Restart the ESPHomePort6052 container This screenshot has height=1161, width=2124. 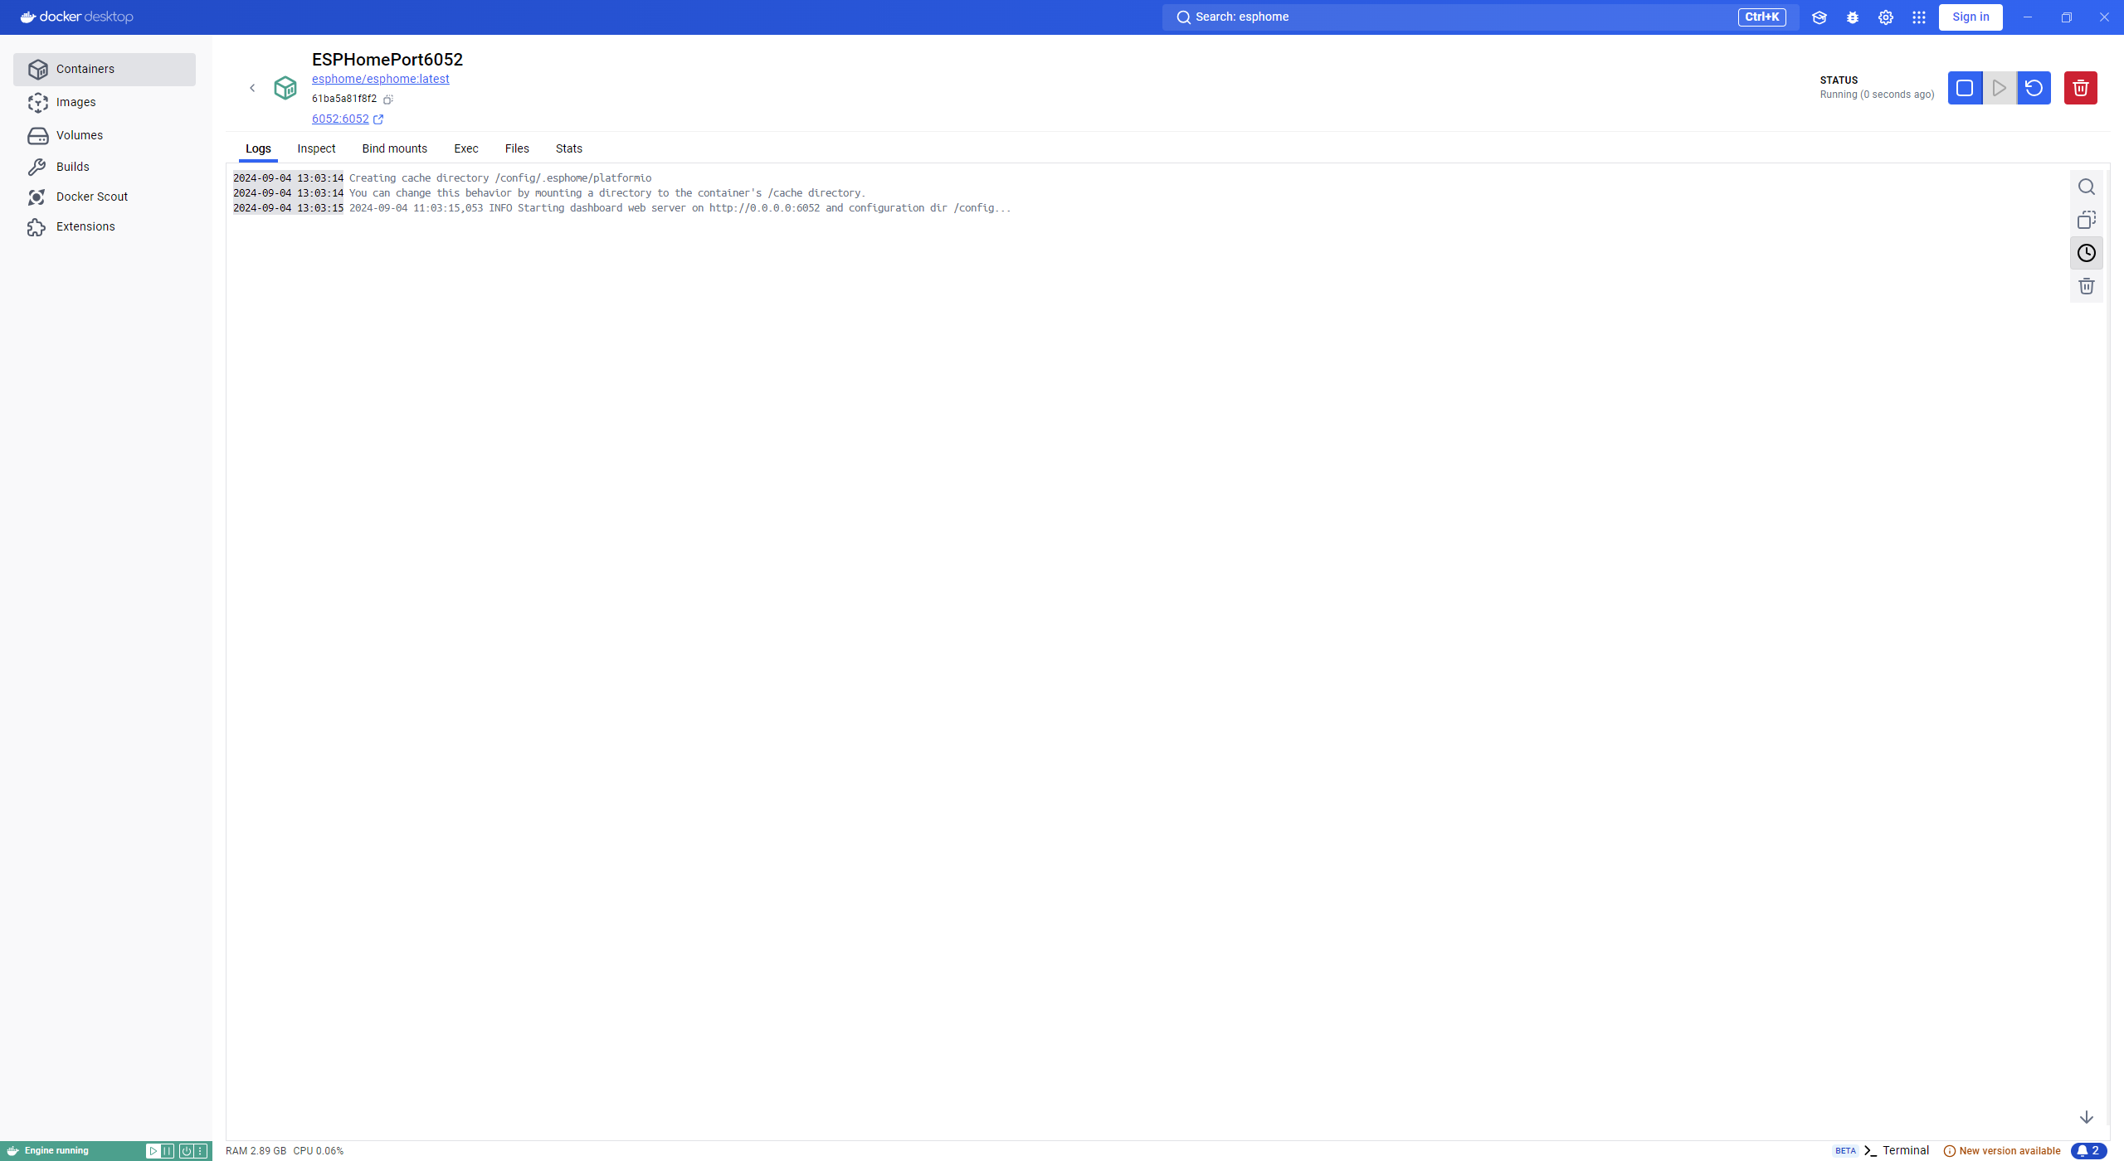coord(2034,88)
